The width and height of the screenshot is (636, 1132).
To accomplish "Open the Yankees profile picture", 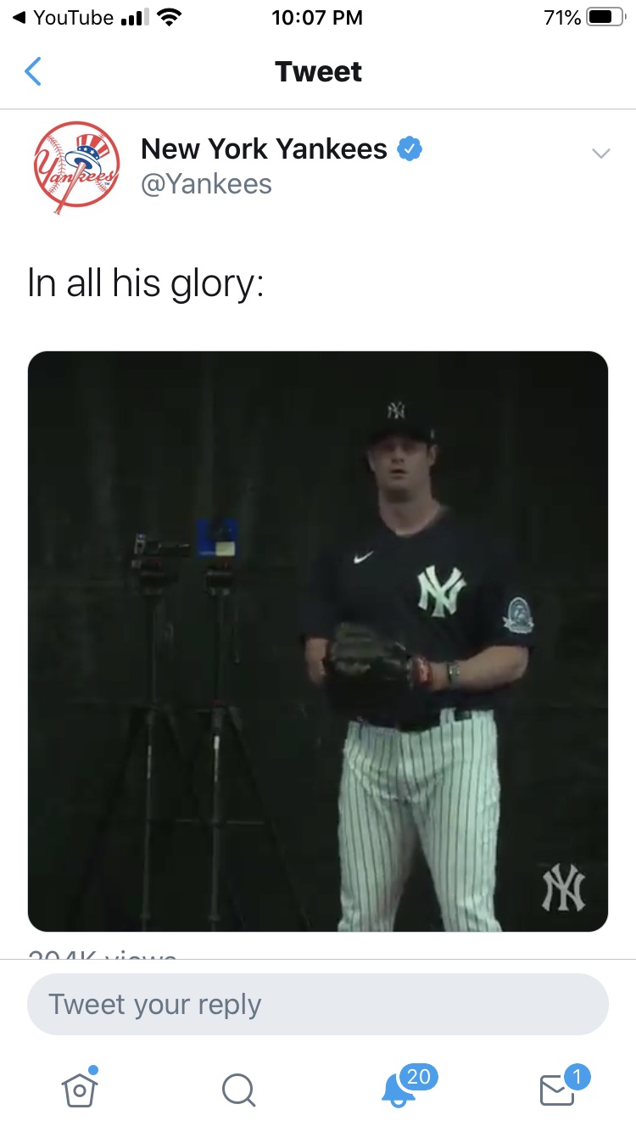I will click(x=77, y=166).
